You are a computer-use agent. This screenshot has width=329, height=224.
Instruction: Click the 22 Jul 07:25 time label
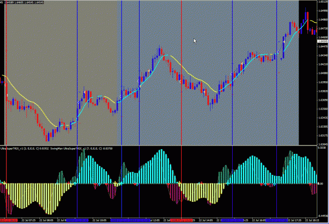(x=28, y=220)
